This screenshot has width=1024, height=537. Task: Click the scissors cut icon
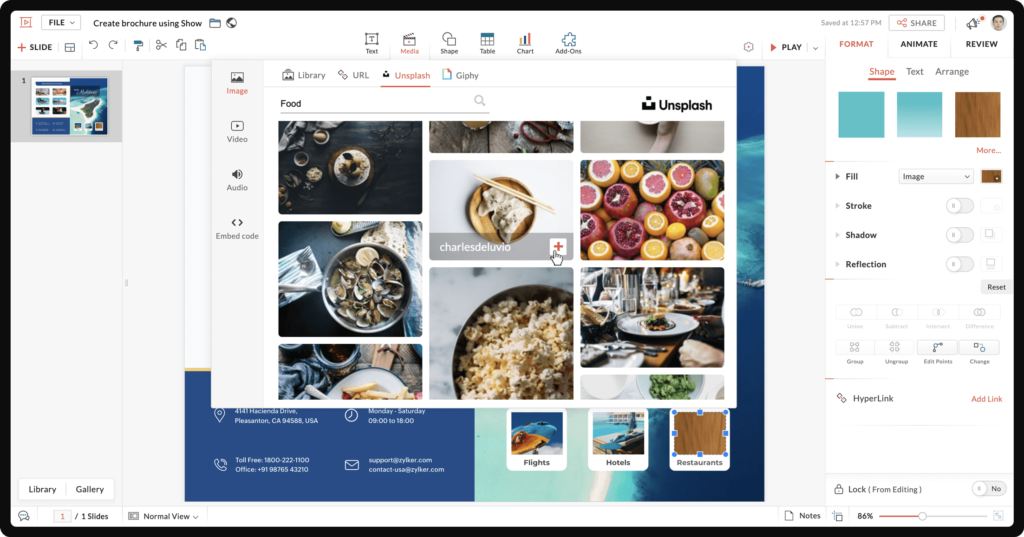pyautogui.click(x=161, y=45)
